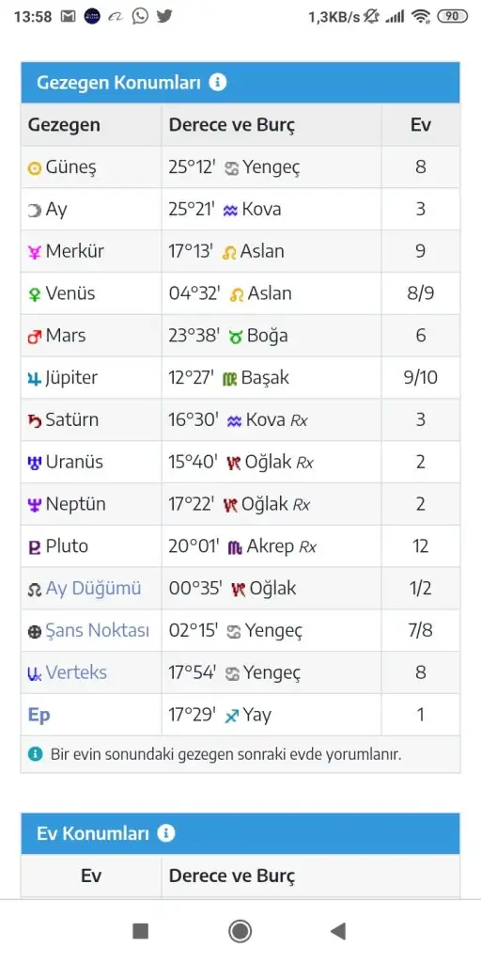Open the Şans Noktası link
The height and width of the screenshot is (963, 481).
(x=97, y=630)
